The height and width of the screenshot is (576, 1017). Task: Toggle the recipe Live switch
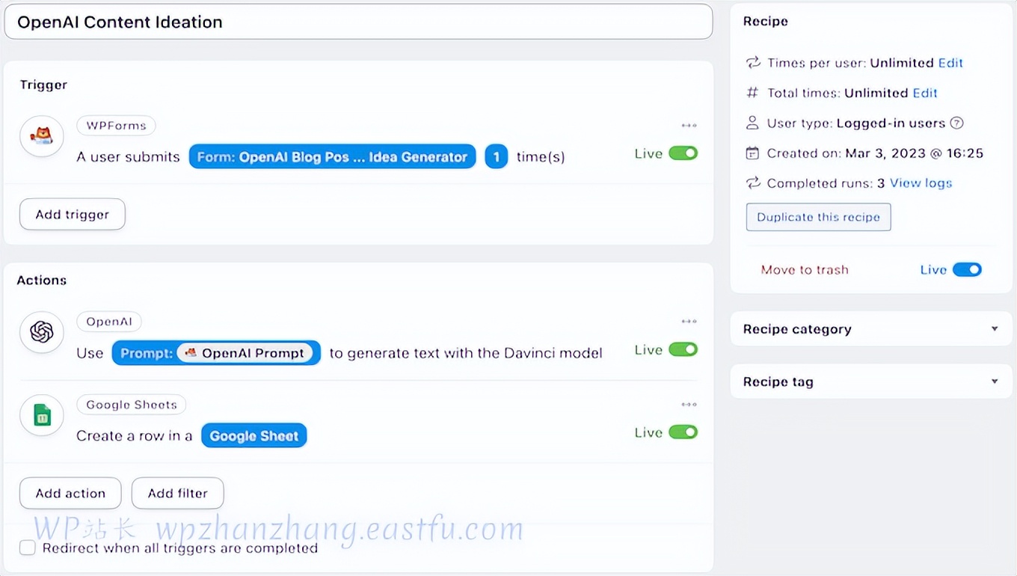click(967, 270)
